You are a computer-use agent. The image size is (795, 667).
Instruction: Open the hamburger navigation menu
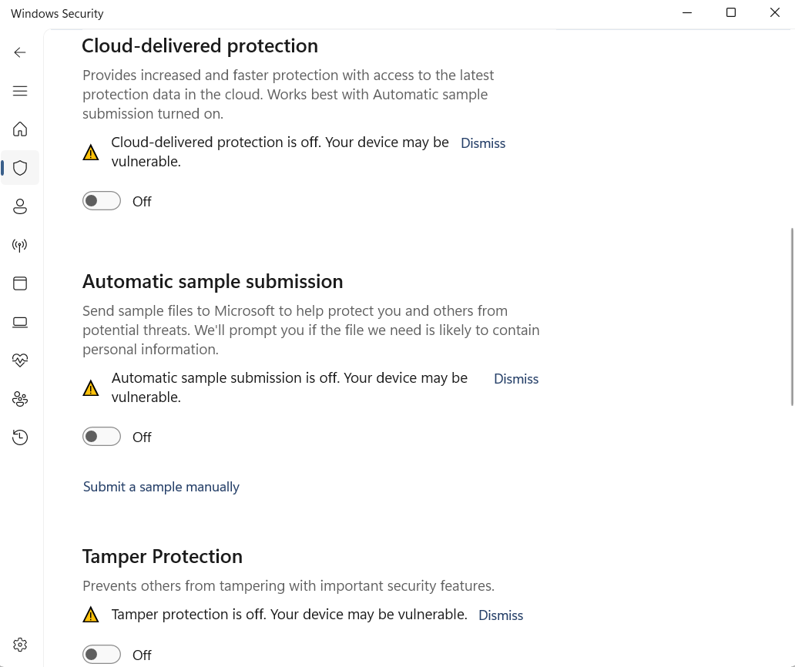(20, 91)
